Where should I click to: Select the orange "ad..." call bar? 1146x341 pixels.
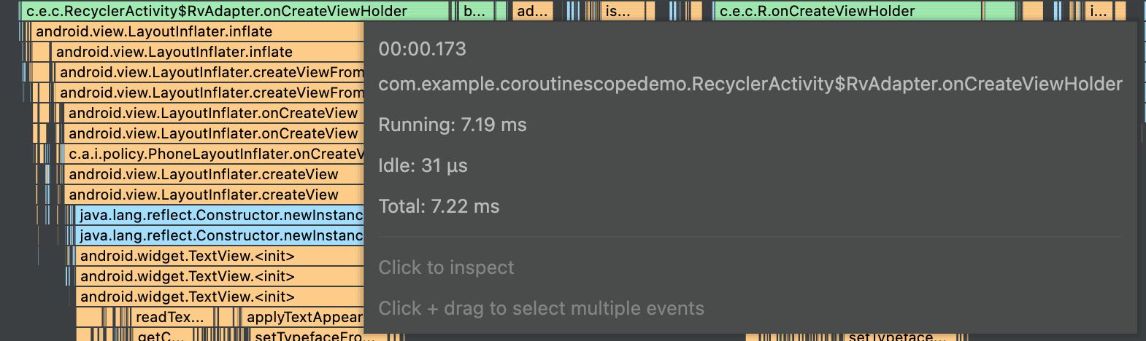(532, 11)
